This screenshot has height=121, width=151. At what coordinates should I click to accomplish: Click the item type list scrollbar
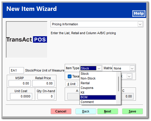coord(118,84)
